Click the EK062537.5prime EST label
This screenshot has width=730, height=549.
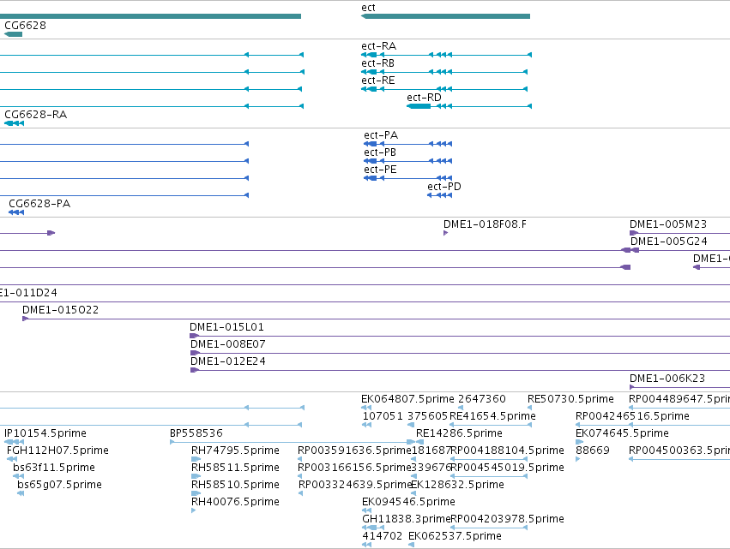[455, 536]
